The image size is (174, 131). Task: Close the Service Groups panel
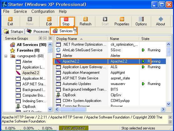[x=50, y=38]
